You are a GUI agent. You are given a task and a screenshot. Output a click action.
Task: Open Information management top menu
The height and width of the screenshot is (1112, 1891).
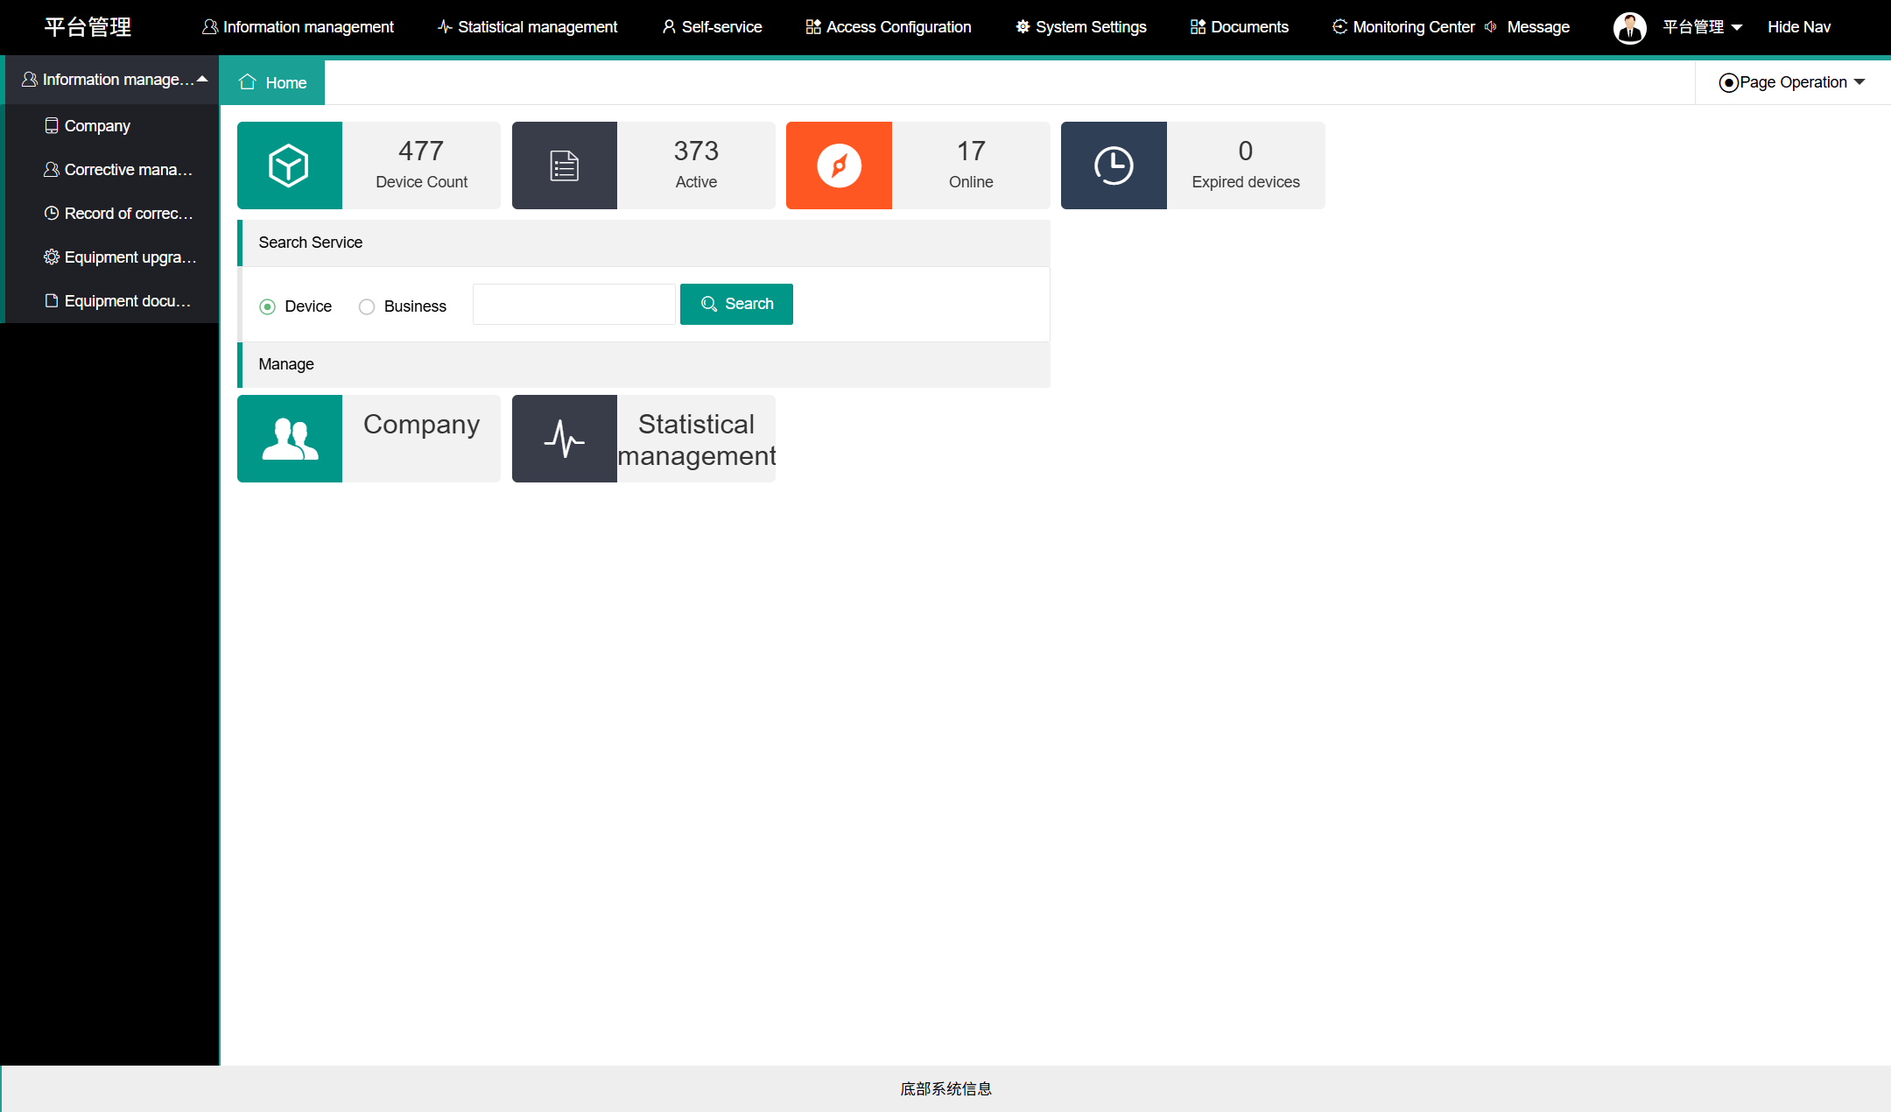(x=298, y=27)
